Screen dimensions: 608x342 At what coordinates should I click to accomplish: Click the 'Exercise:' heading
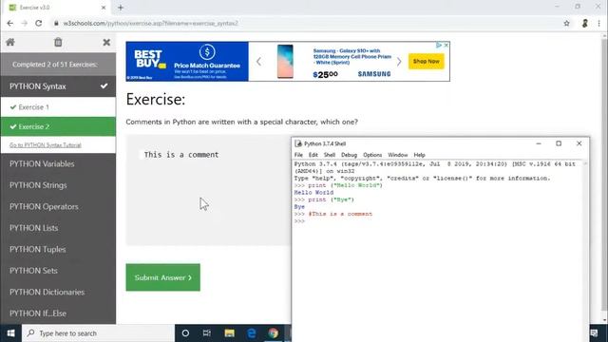156,99
